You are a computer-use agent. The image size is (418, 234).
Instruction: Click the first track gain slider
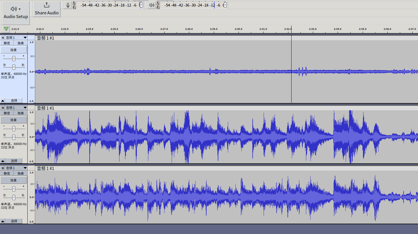[x=14, y=59]
